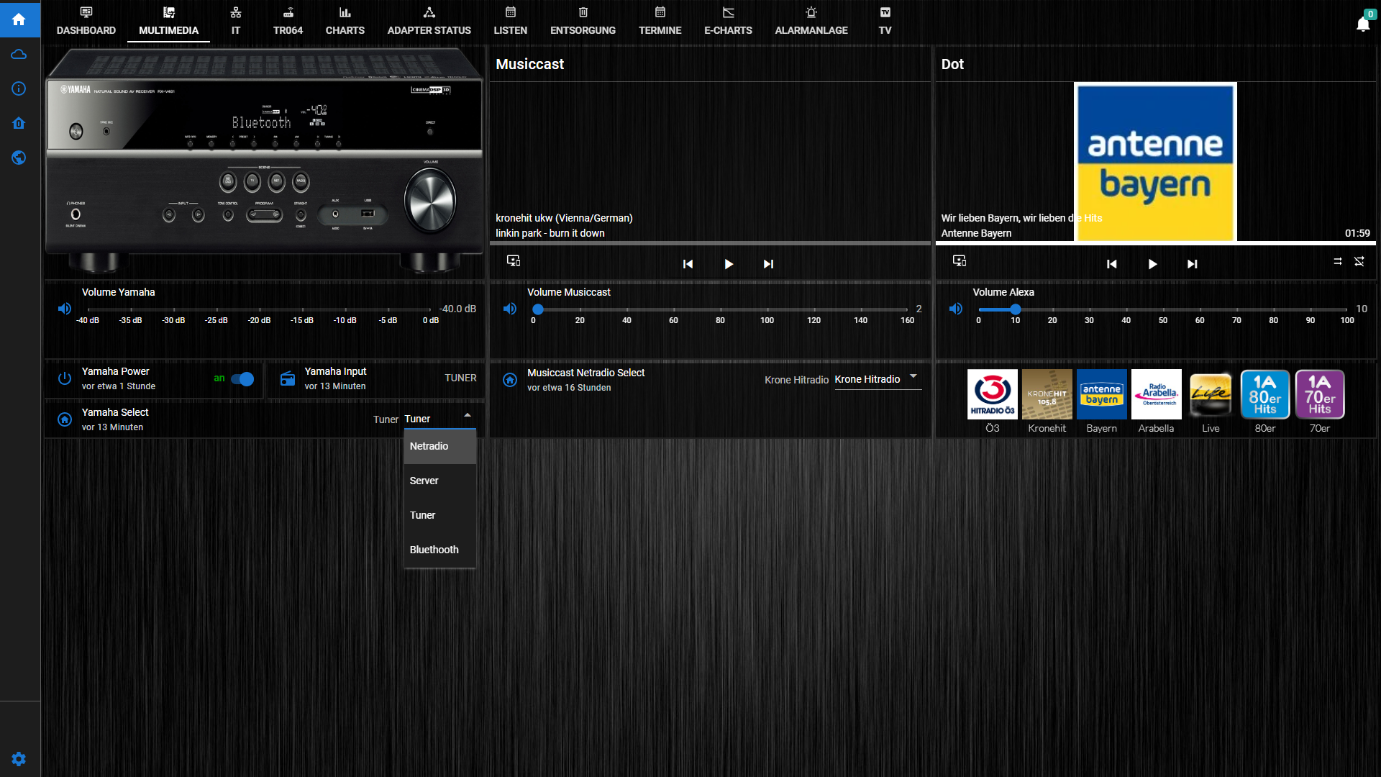The image size is (1381, 777).
Task: Switch to the Adapter Status tab
Action: (x=429, y=22)
